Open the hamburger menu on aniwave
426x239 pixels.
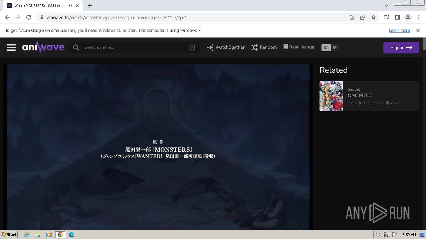coord(11,47)
